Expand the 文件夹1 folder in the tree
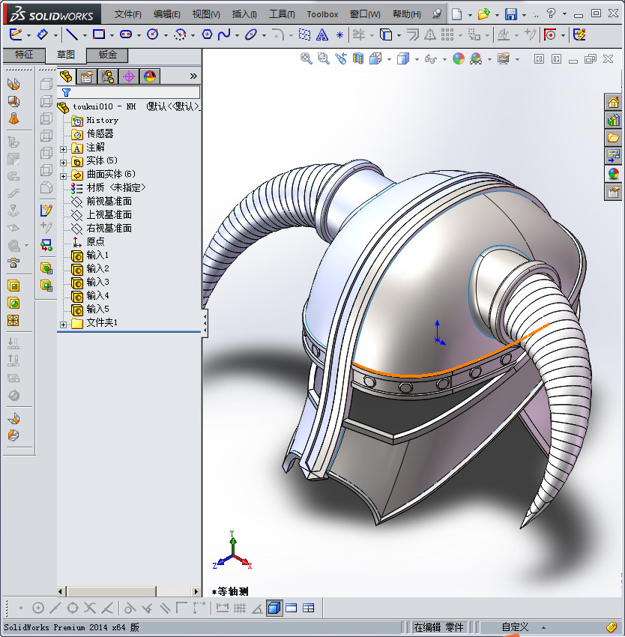The height and width of the screenshot is (637, 625). click(x=63, y=322)
